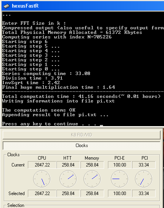
Task: Open the Clocks tab button
Action: pos(82,146)
